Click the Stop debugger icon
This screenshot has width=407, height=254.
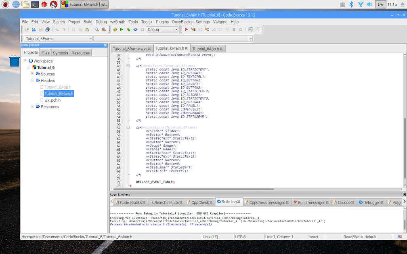tap(241, 29)
